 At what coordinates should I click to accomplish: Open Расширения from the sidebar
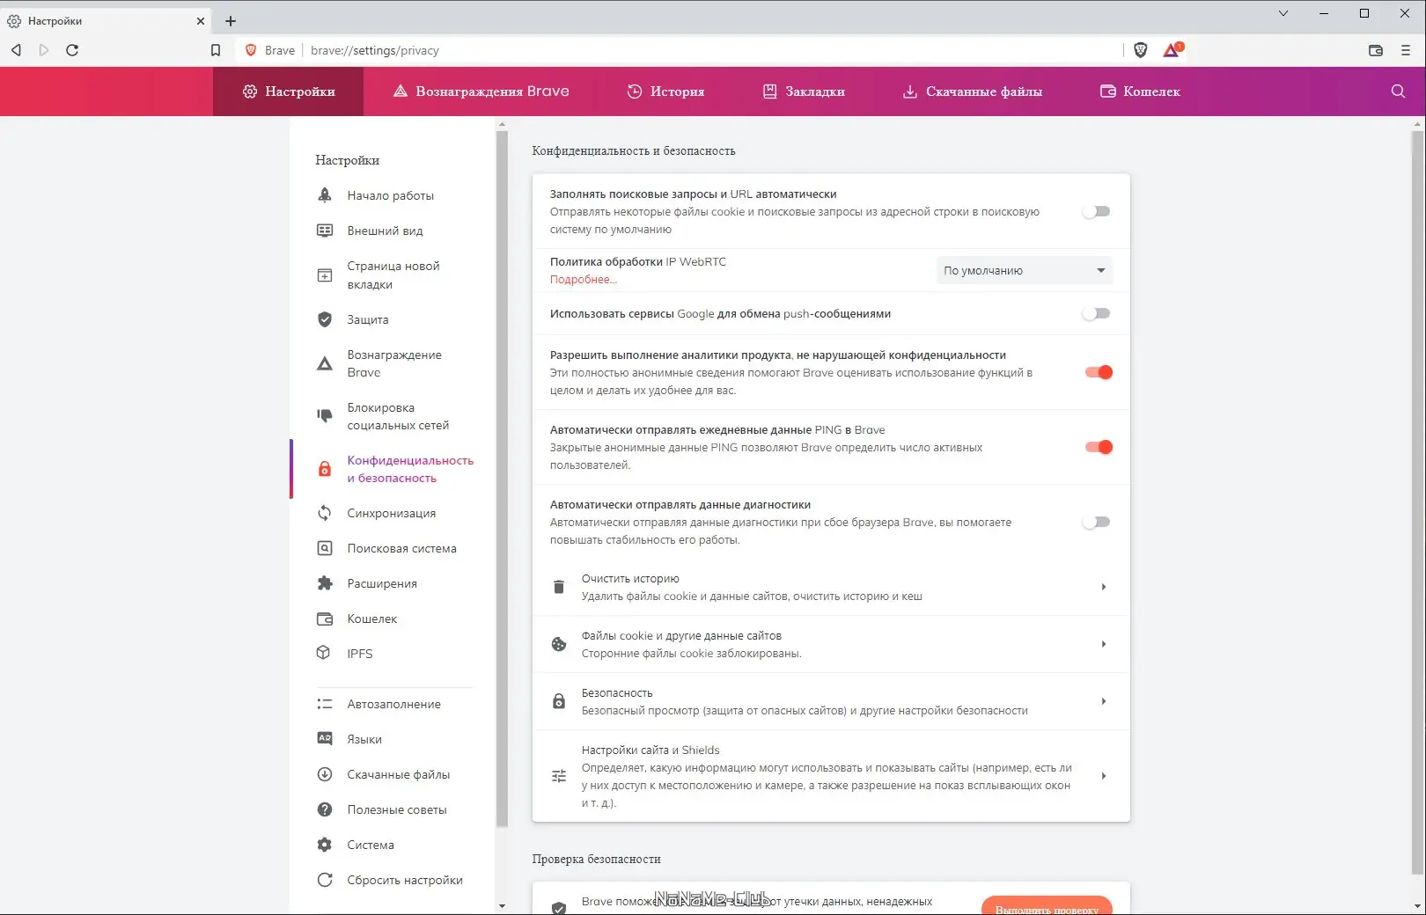point(382,582)
